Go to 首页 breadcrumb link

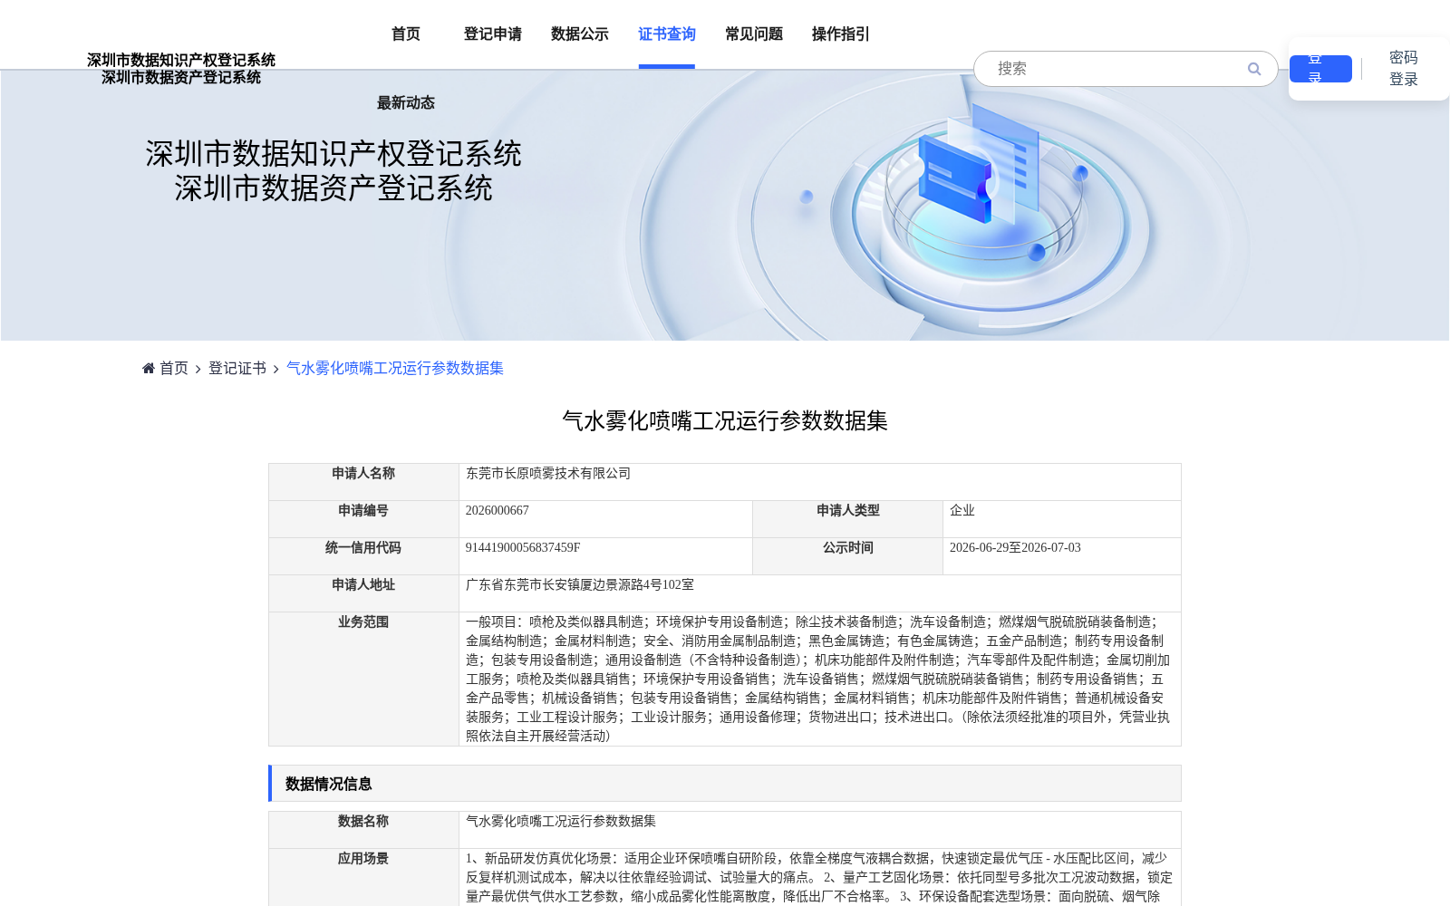[174, 368]
